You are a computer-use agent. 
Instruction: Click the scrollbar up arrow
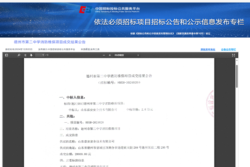tap(237, 60)
